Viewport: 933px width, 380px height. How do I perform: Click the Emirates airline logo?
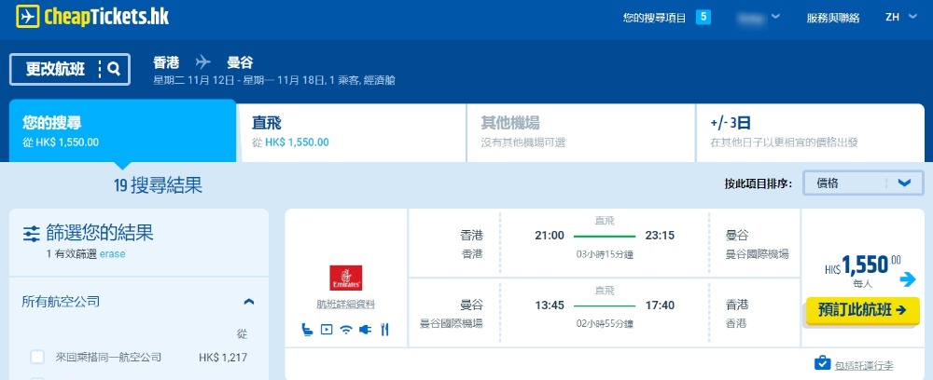(346, 278)
